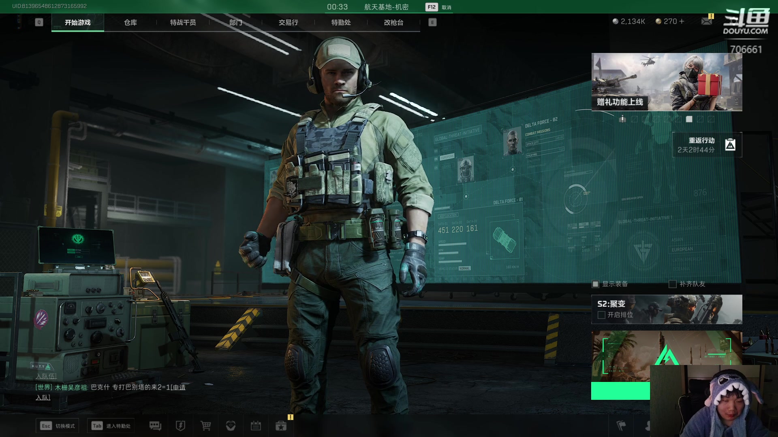Check the 补齐队友 option
This screenshot has width=778, height=437.
point(673,284)
